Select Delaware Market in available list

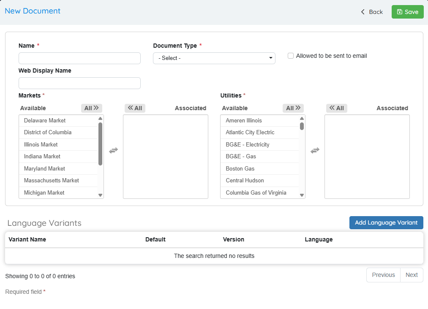coord(58,121)
